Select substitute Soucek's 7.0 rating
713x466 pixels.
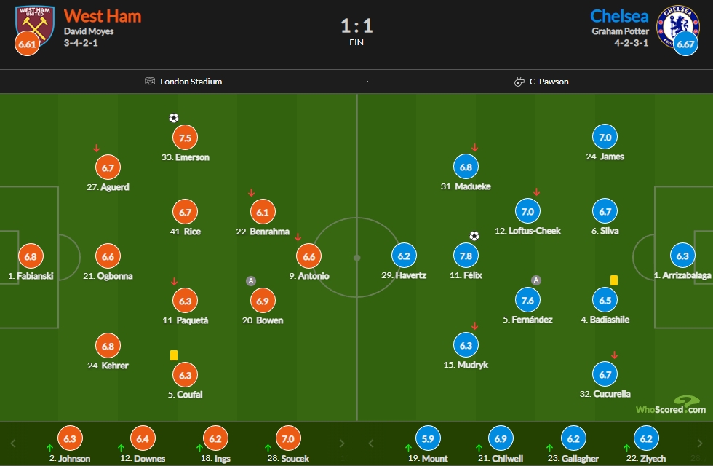coord(288,438)
